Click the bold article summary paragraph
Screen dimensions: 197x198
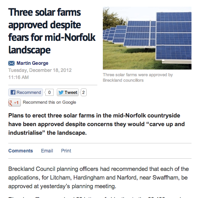(x=97, y=124)
